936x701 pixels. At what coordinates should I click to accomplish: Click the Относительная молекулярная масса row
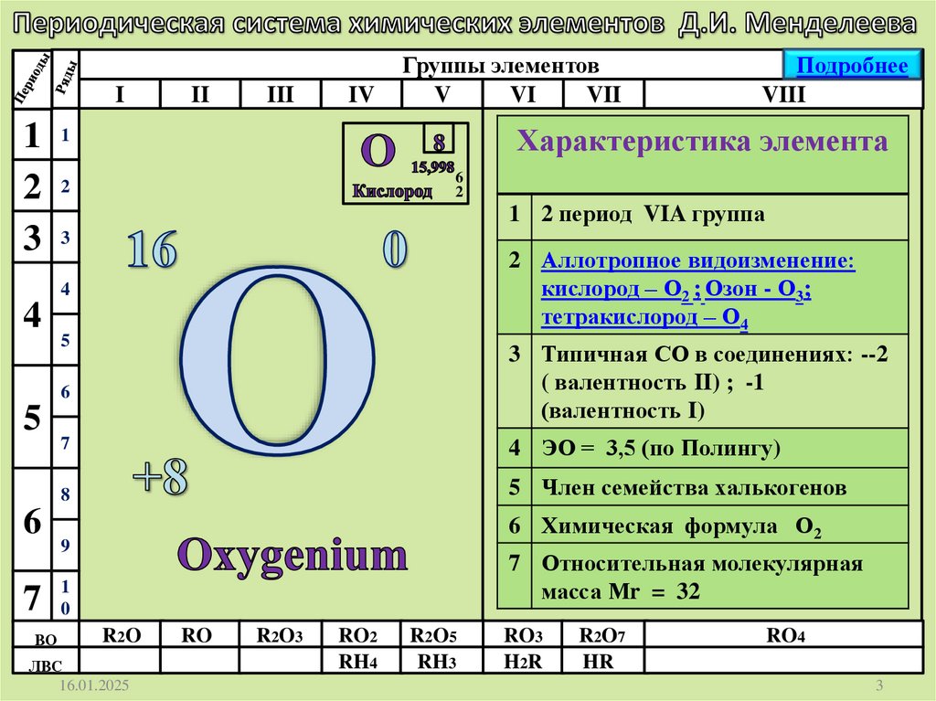point(703,577)
